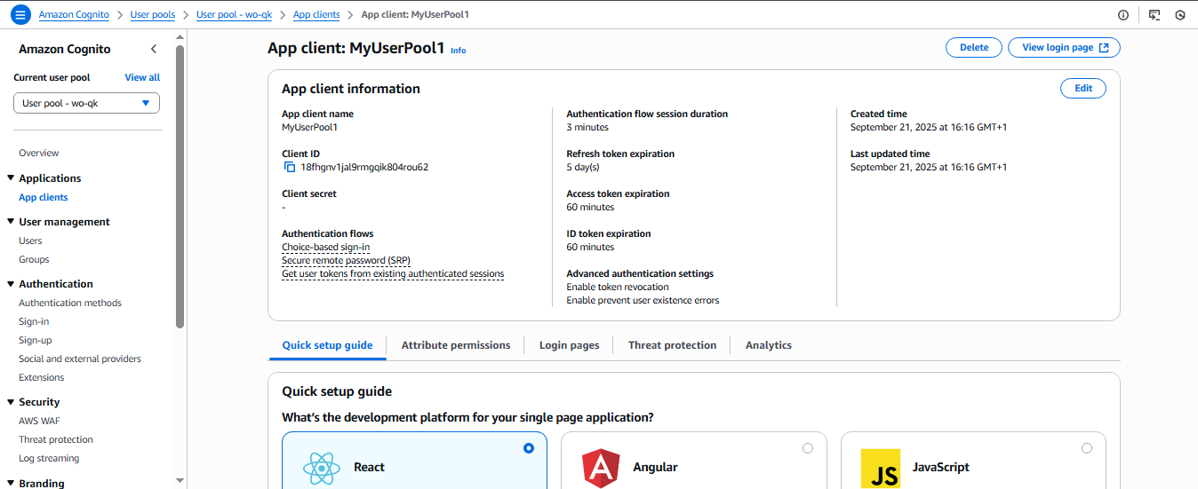
Task: Click the sidebar vertical scrollbar
Action: [180, 186]
